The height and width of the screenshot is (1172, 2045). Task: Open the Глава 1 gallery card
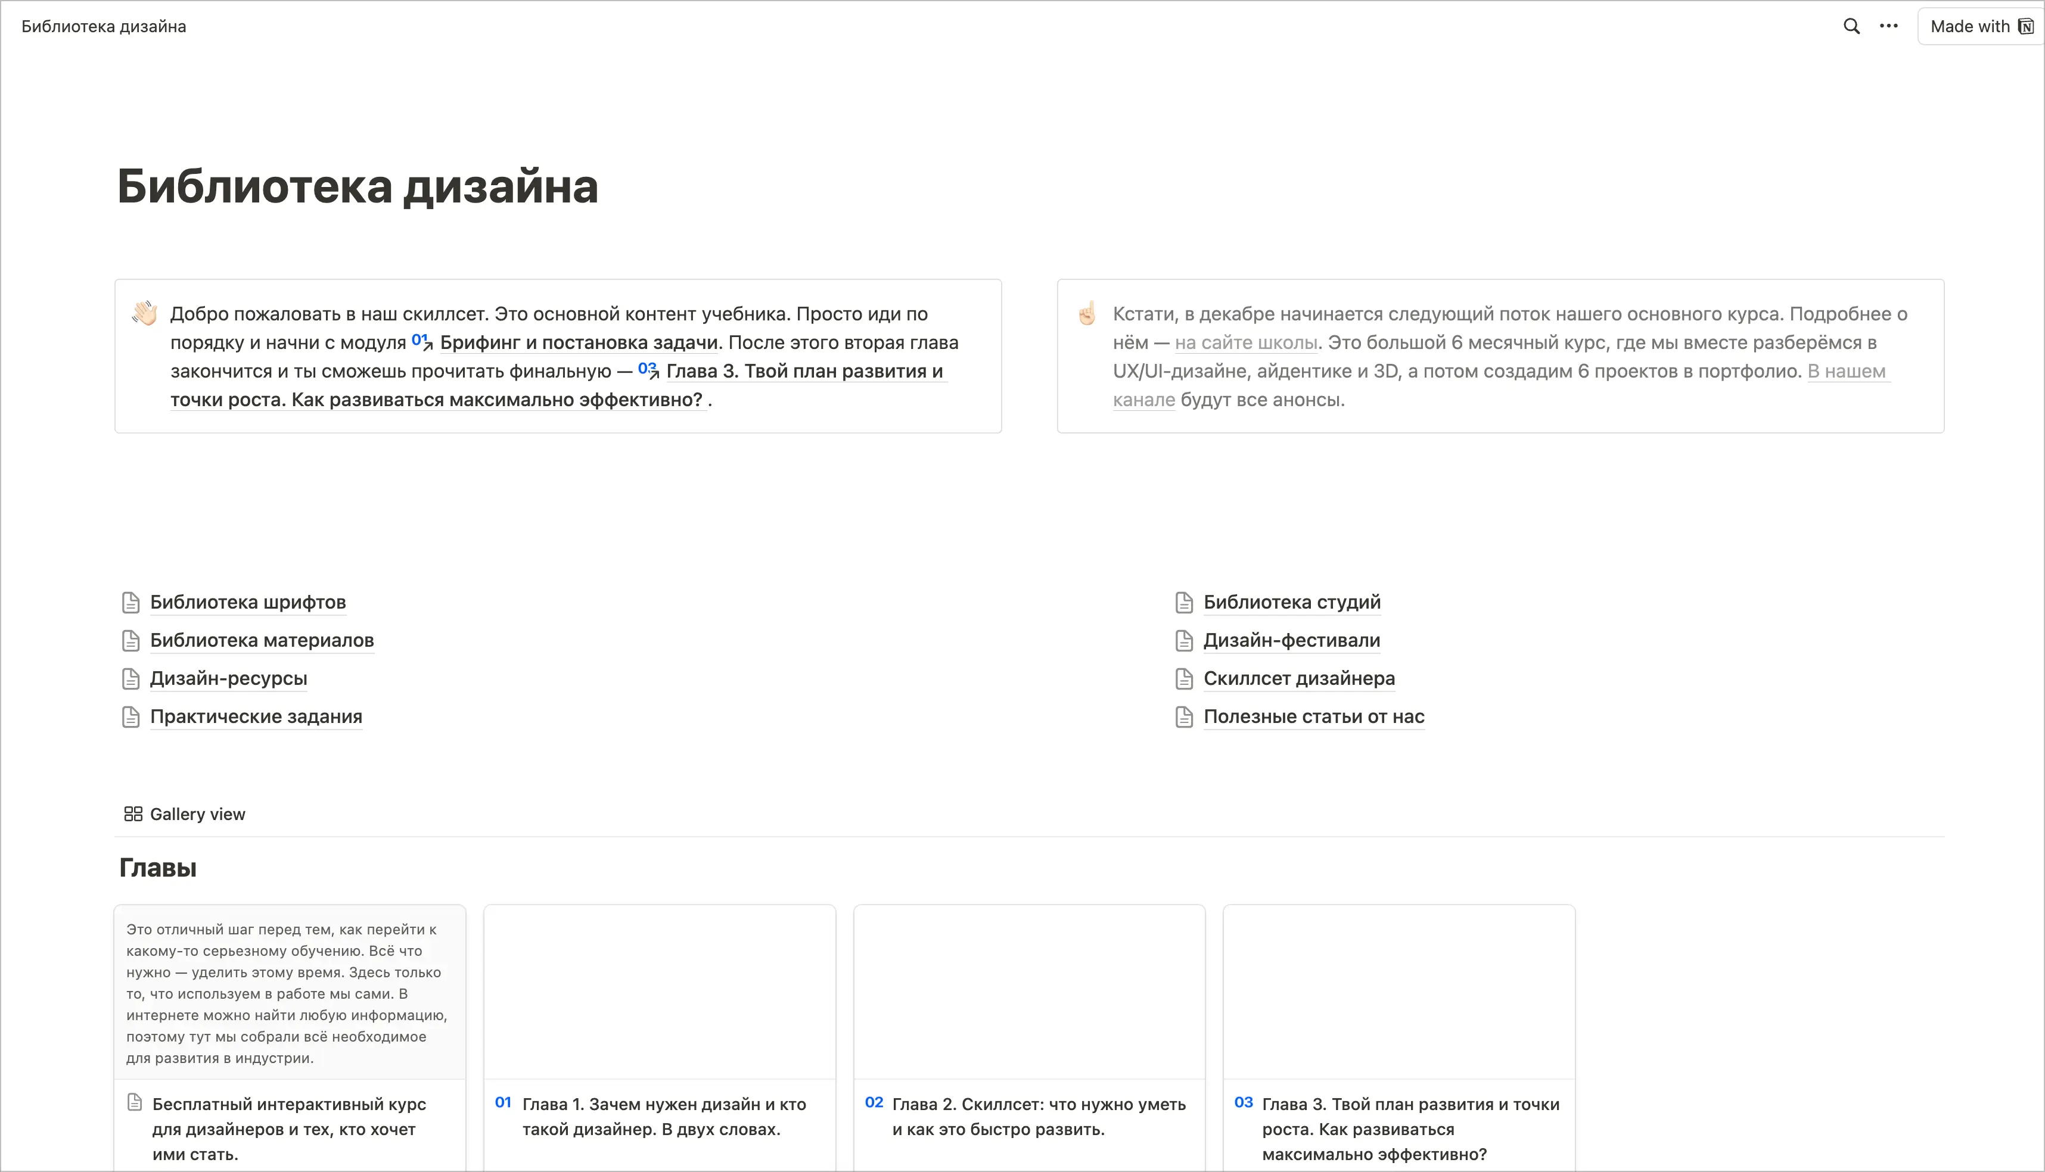pos(660,1037)
